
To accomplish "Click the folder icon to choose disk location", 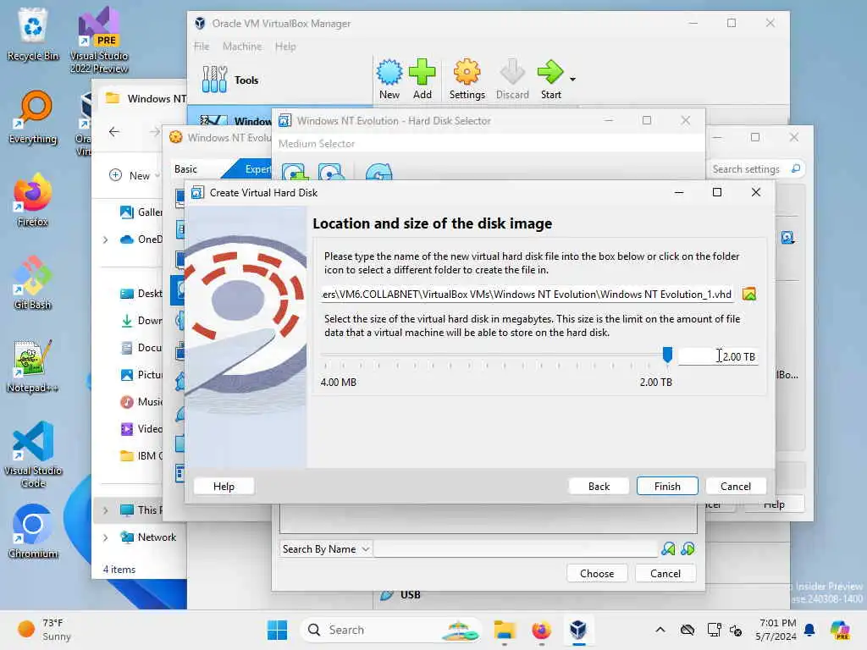I will tap(749, 294).
